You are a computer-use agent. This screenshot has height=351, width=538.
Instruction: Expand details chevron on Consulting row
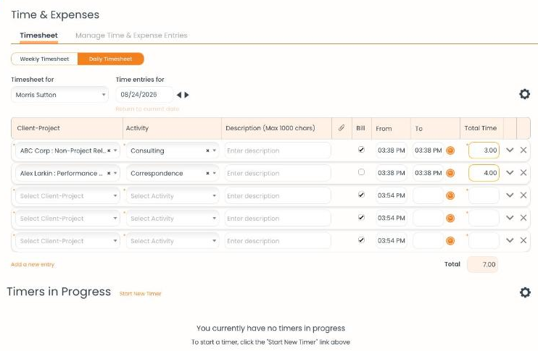tap(510, 150)
